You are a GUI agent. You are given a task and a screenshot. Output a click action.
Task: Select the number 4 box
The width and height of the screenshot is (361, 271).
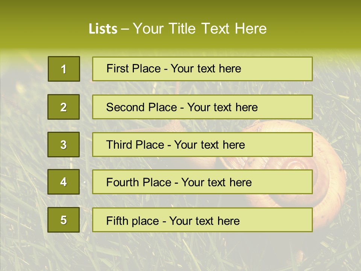(64, 182)
